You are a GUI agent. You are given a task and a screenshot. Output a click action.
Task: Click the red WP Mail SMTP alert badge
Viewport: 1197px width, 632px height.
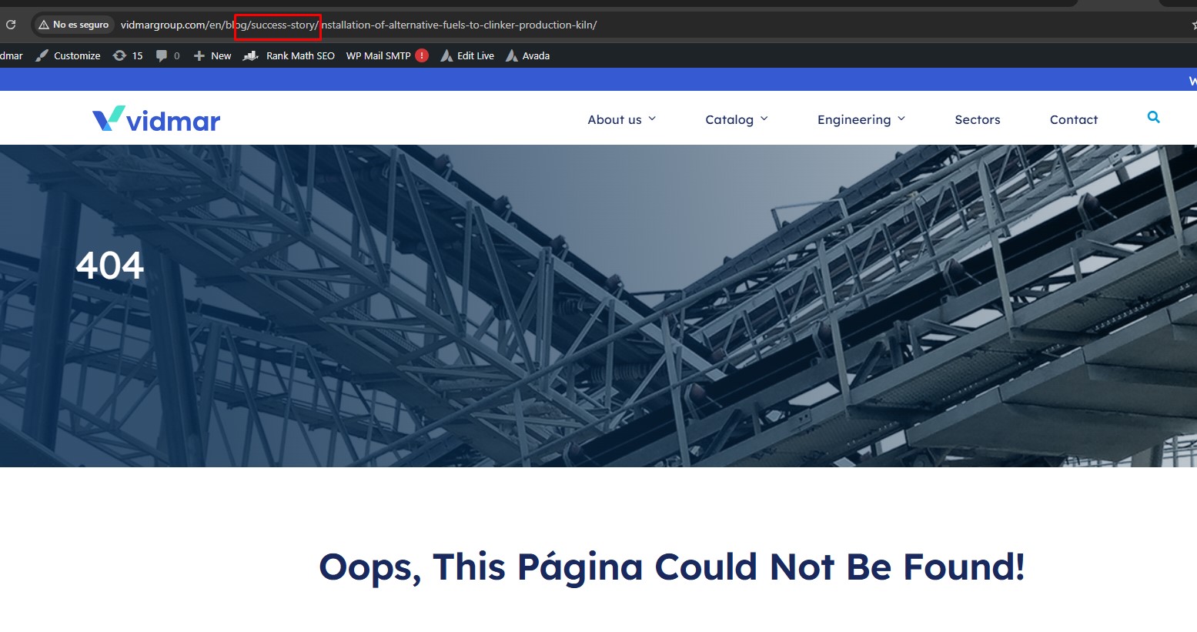click(x=422, y=55)
